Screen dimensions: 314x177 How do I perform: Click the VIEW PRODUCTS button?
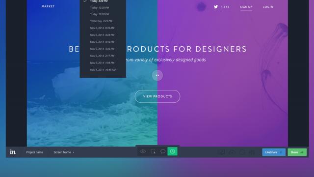tap(157, 96)
